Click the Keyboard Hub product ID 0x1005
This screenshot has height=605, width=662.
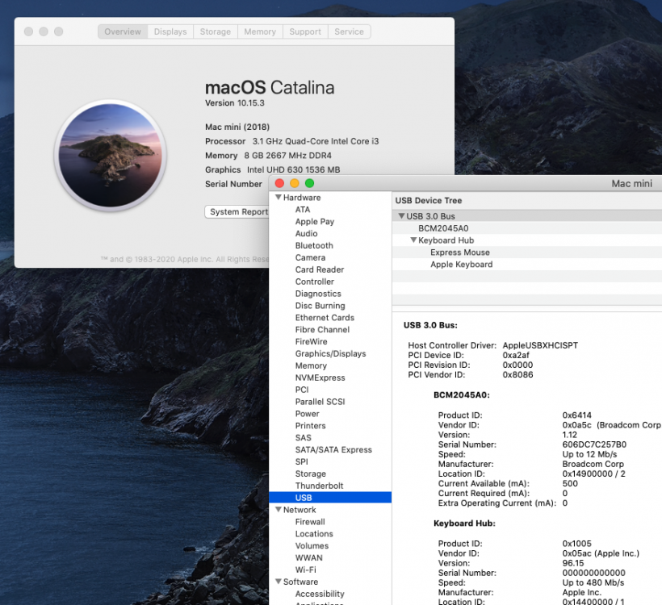pyautogui.click(x=576, y=544)
